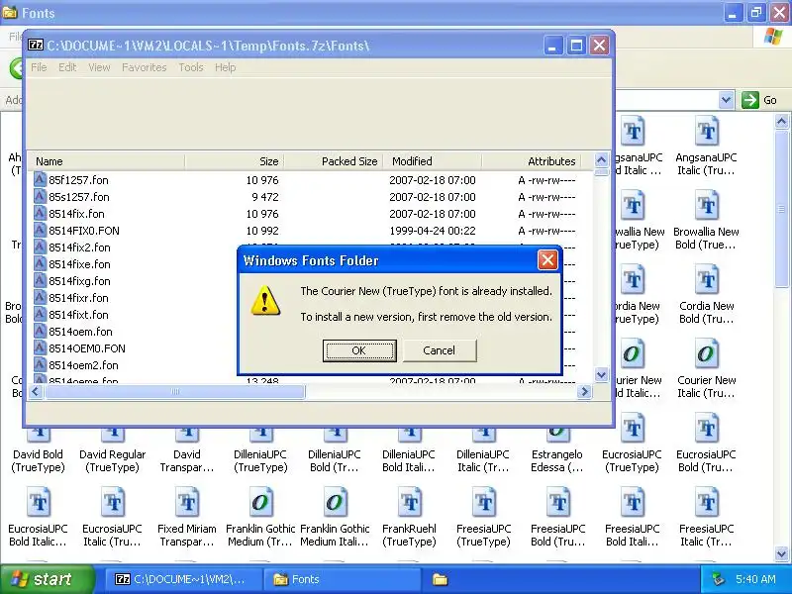Select EucrosiaUPC Italic font icon
This screenshot has height=594, width=792.
point(112,503)
